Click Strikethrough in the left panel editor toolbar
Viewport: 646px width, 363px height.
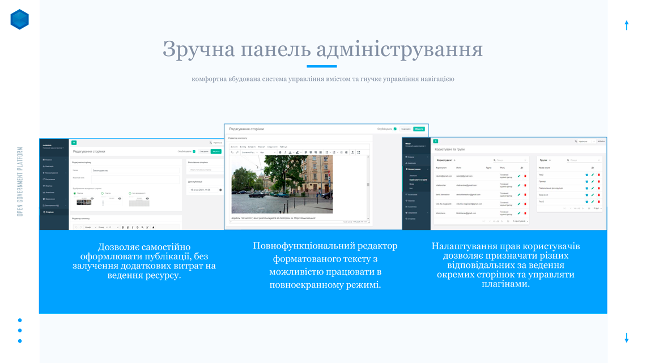pyautogui.click(x=137, y=227)
